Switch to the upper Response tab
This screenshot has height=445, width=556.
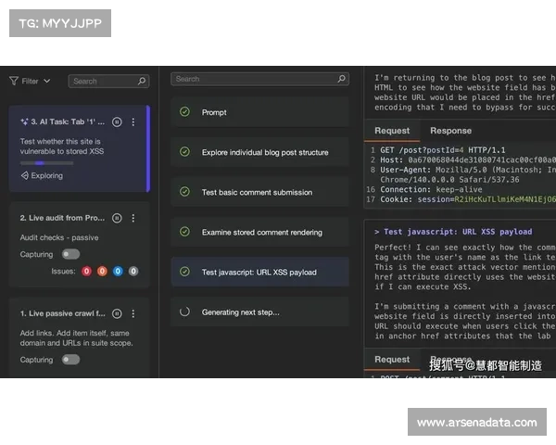tap(450, 131)
